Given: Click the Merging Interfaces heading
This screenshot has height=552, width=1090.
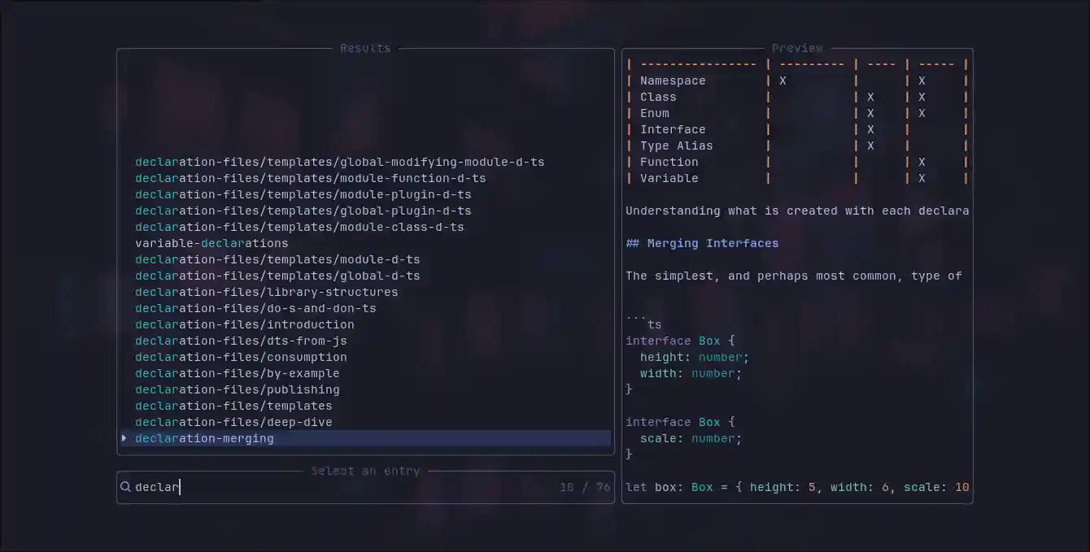Looking at the screenshot, I should 701,243.
